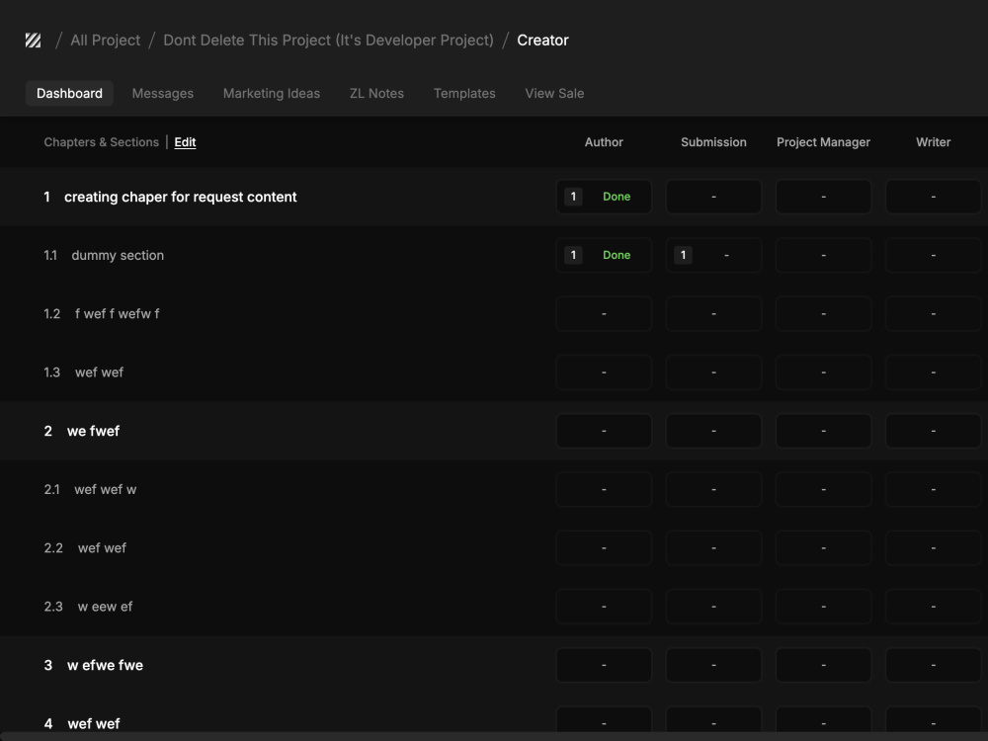Open Dont Delete This Project breadcrumb
This screenshot has height=741, width=988.
click(x=328, y=41)
